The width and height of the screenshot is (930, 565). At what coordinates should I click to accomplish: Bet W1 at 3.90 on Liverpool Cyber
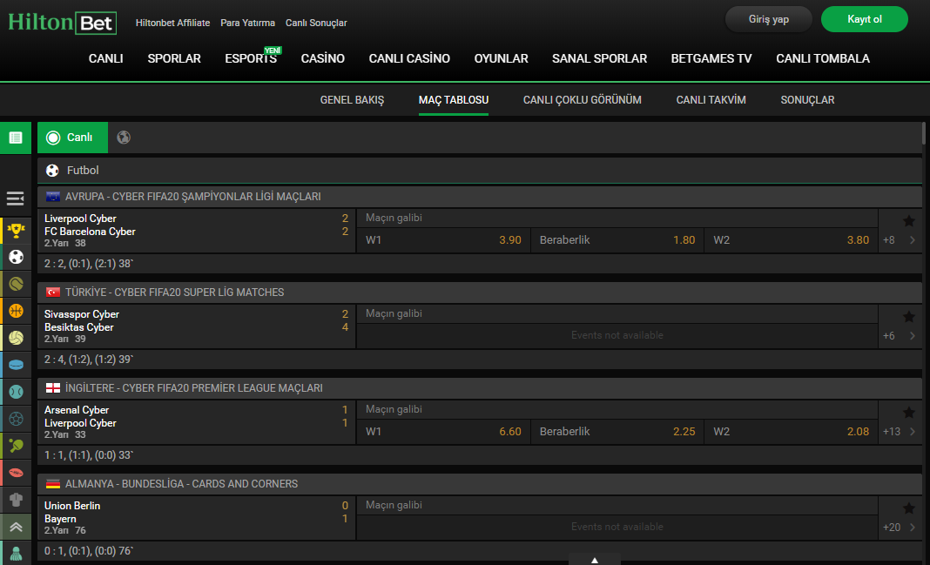[443, 240]
